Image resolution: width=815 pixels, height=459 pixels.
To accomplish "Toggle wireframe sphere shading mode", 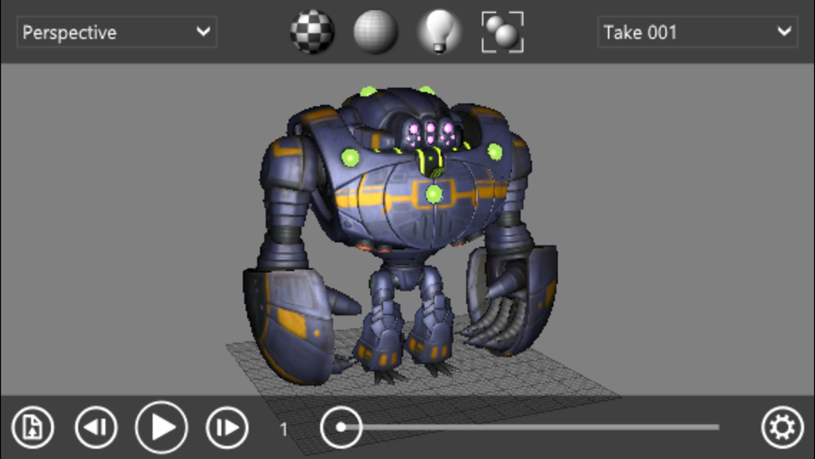I will coord(376,33).
